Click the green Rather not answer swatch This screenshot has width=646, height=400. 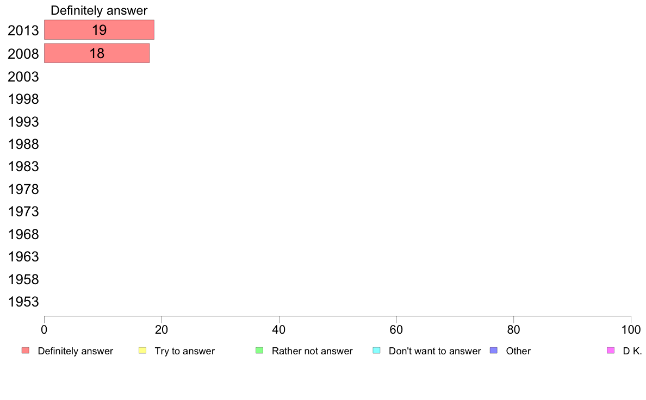pos(259,351)
